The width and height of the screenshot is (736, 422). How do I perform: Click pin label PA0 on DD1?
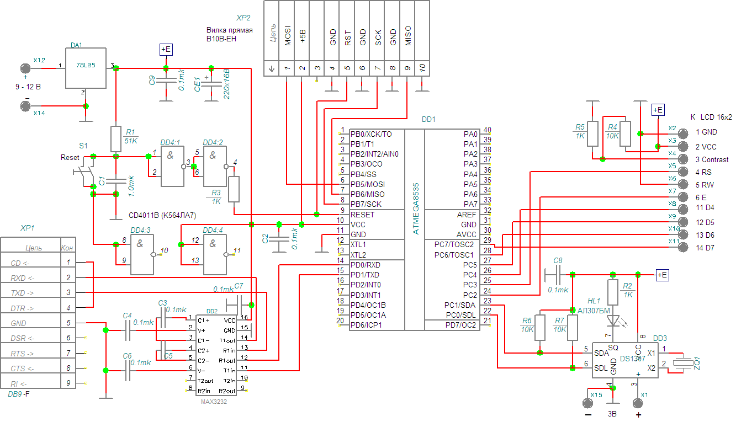pyautogui.click(x=470, y=134)
